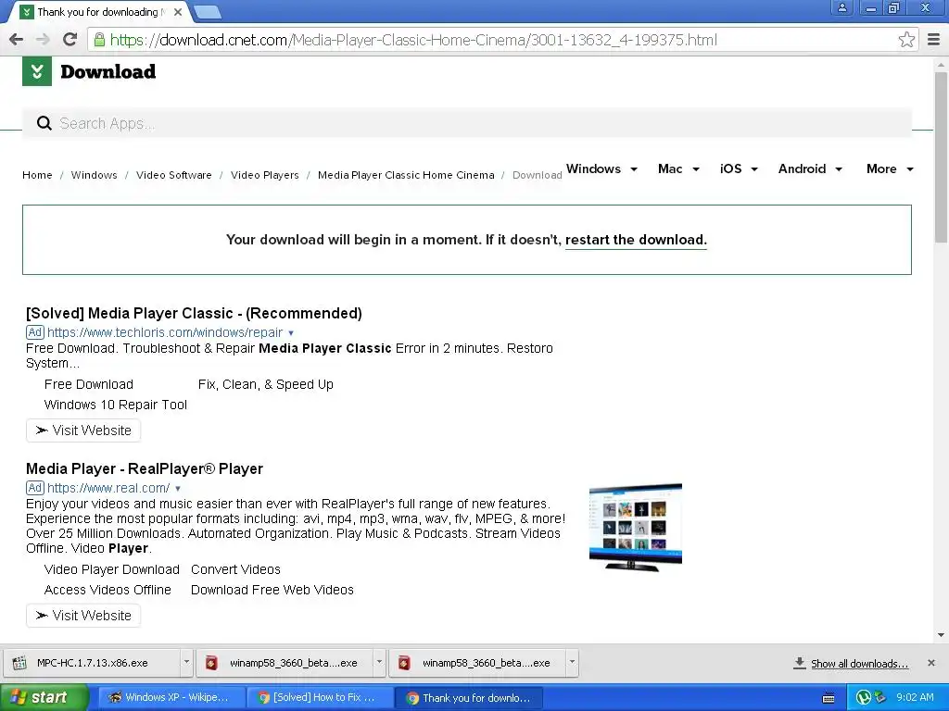Open 'Media Player - RealPlayer® Player' headline
949x711 pixels.
144,468
